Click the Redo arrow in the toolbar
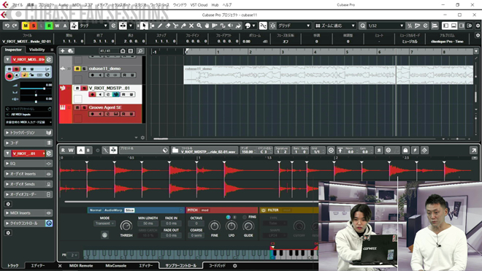 click(15, 26)
